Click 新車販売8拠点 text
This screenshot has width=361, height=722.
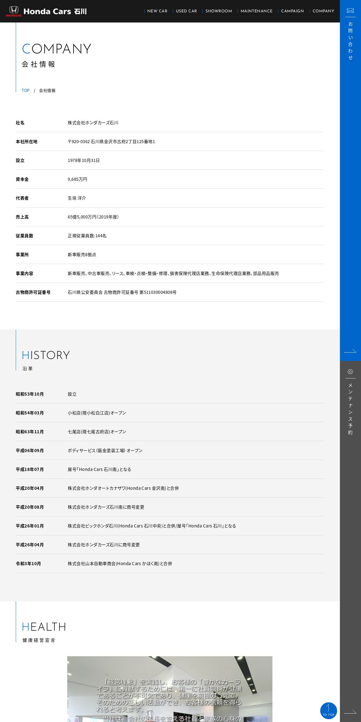click(x=82, y=255)
